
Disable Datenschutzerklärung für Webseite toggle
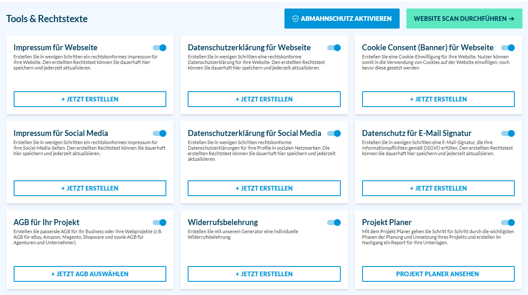(334, 48)
